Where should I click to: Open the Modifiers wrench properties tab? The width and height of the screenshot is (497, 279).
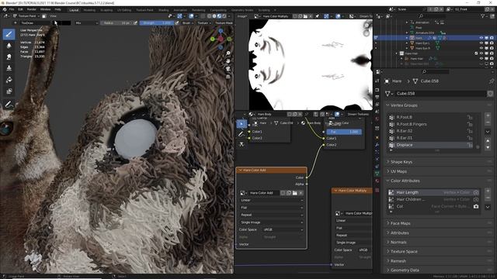point(377,145)
